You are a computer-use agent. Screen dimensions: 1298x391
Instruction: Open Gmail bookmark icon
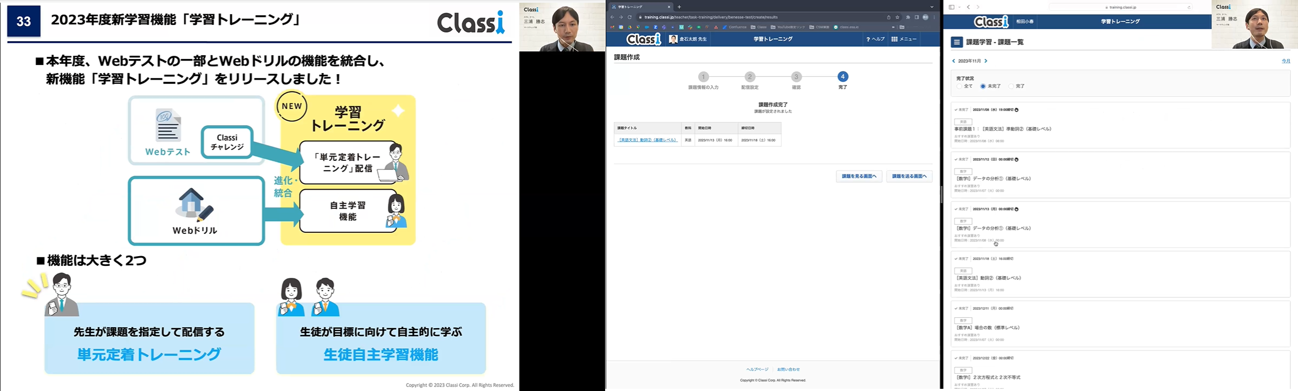tap(613, 27)
